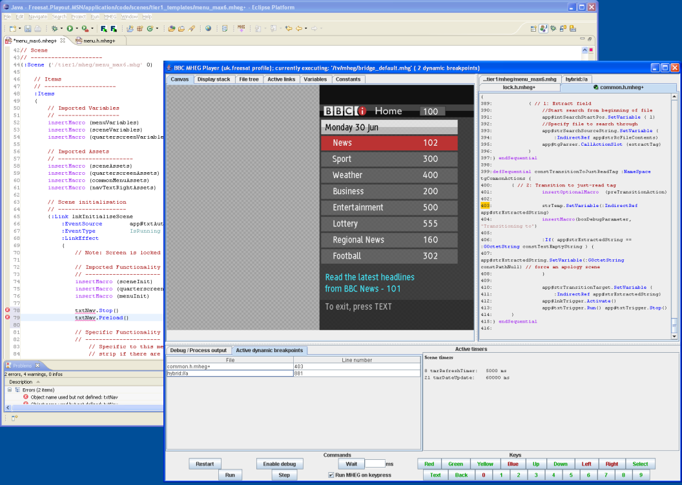The image size is (682, 485).
Task: Click the Save disk icon in toolbar
Action: [x=28, y=28]
